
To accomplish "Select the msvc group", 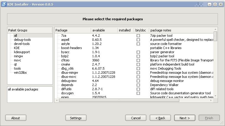I will (17, 60).
